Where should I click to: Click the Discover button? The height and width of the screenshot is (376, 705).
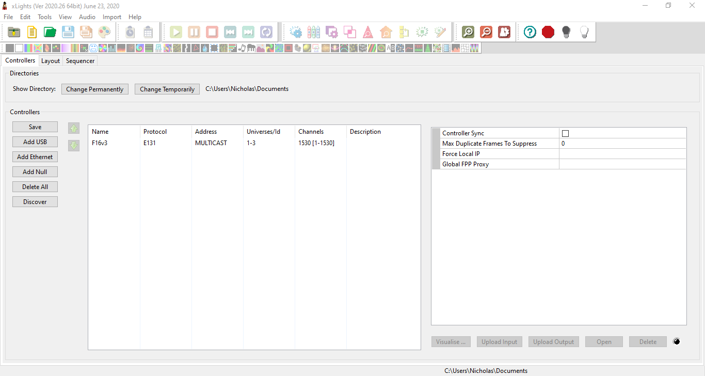pos(35,201)
